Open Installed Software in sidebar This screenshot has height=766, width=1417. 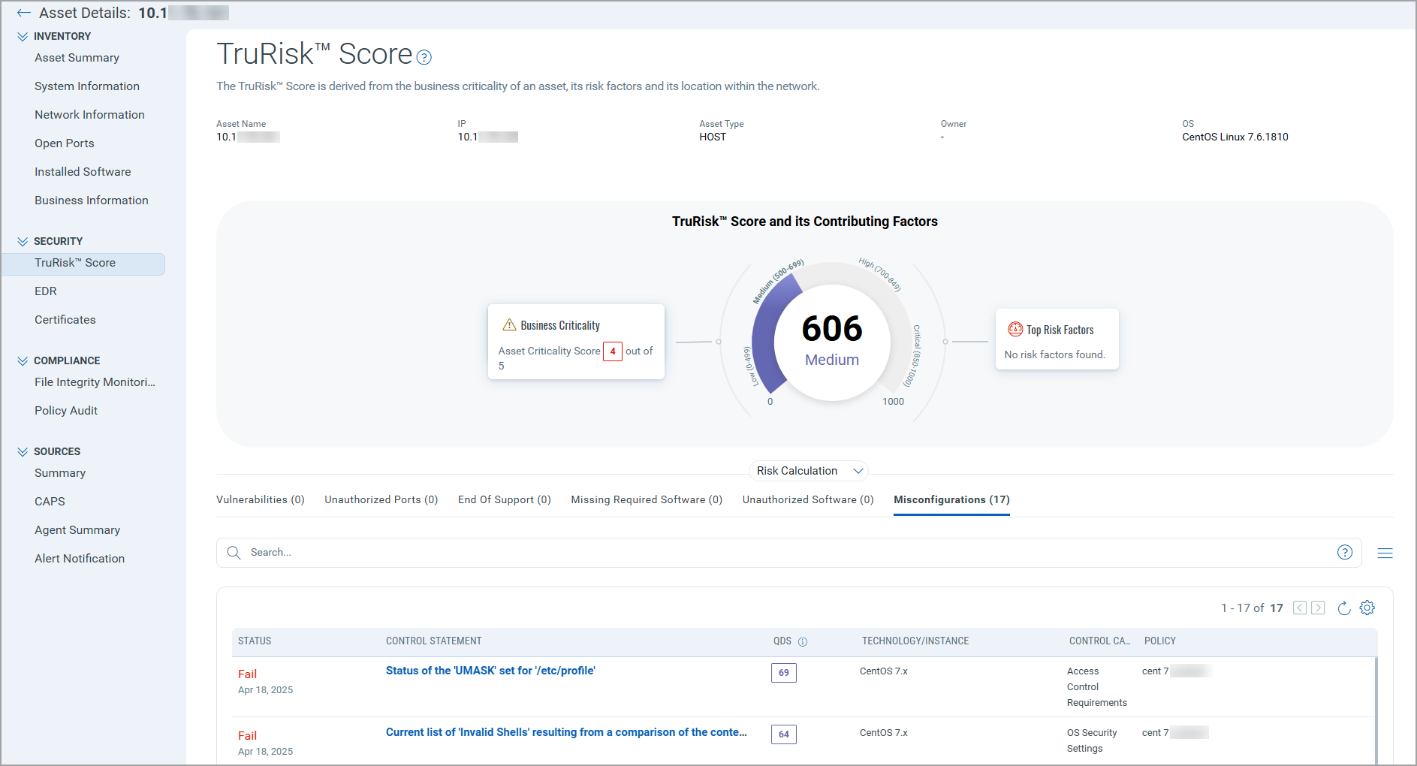click(83, 172)
